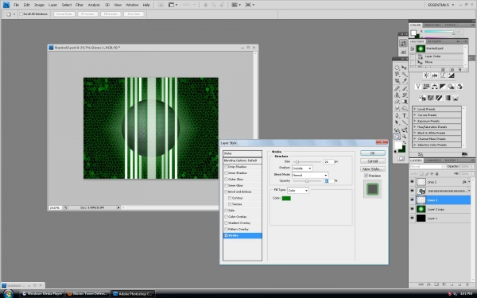
Task: Open the stroke Blend Mode dropdown
Action: (x=310, y=175)
